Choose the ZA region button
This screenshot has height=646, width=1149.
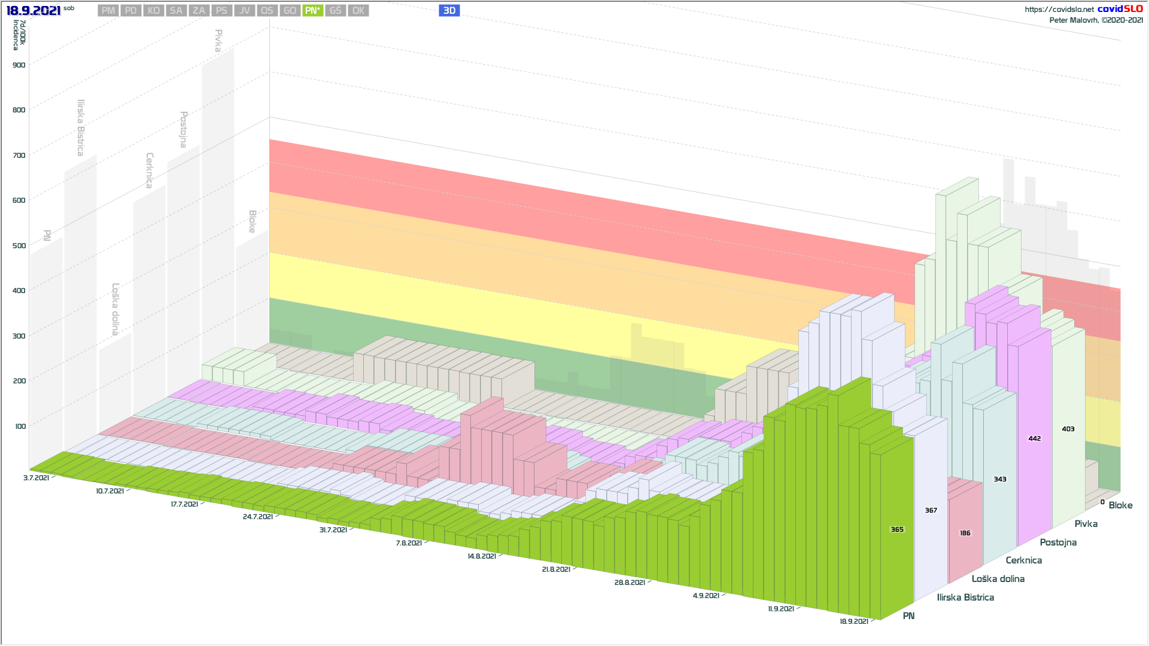coord(199,11)
